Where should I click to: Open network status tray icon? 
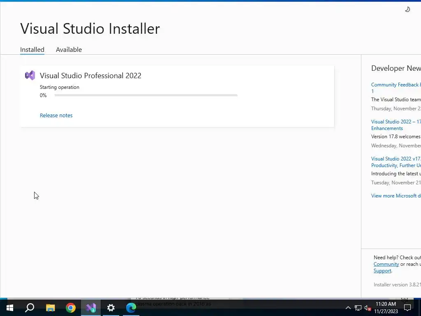(358, 308)
